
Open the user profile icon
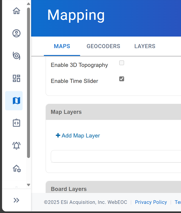(x=16, y=34)
